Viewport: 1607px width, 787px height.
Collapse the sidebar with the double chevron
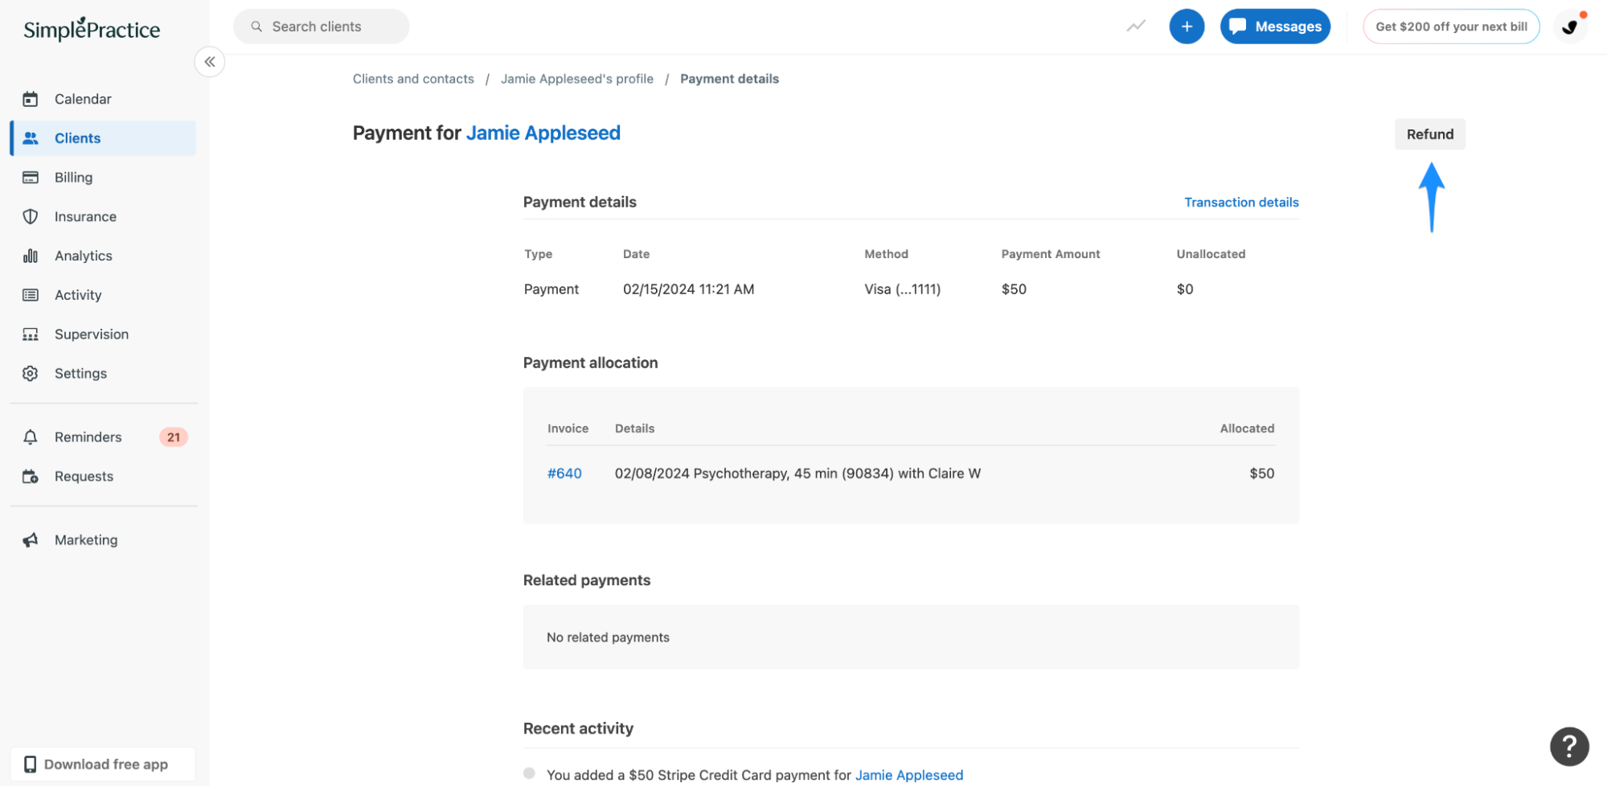point(209,61)
